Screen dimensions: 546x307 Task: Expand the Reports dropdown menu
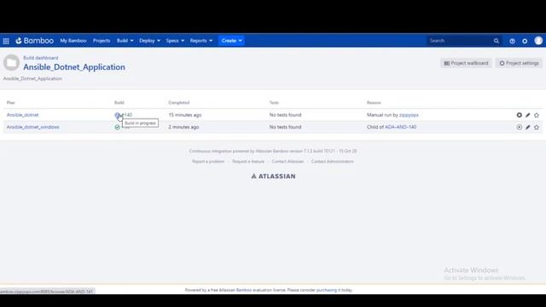201,41
